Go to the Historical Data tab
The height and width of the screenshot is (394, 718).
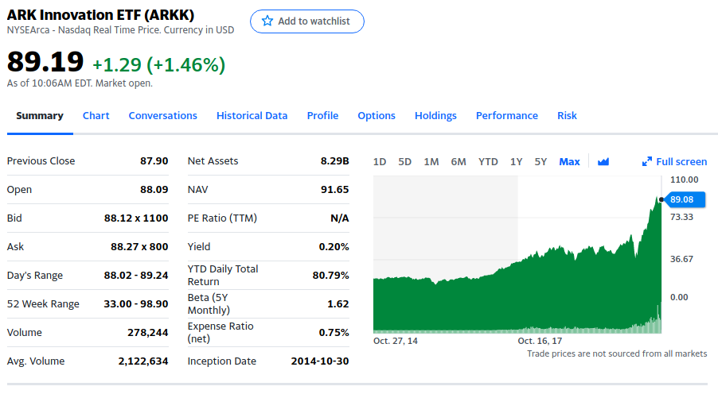click(x=252, y=115)
